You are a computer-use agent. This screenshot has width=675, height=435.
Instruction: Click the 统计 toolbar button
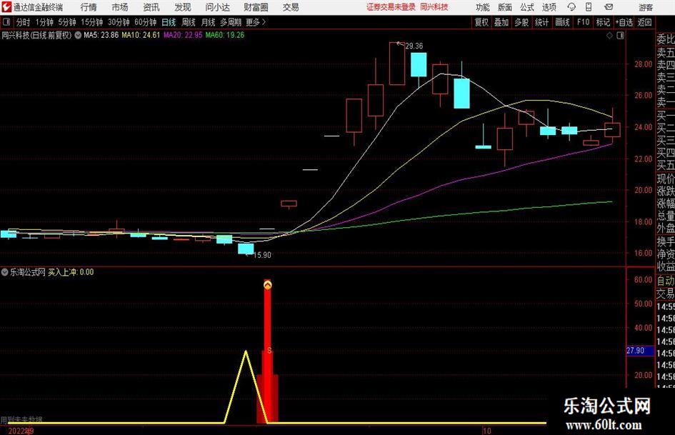click(541, 22)
